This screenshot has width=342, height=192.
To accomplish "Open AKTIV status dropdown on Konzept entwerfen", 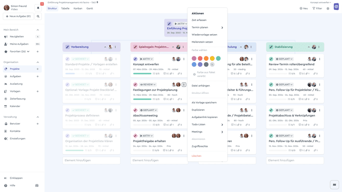I will coord(146,59).
